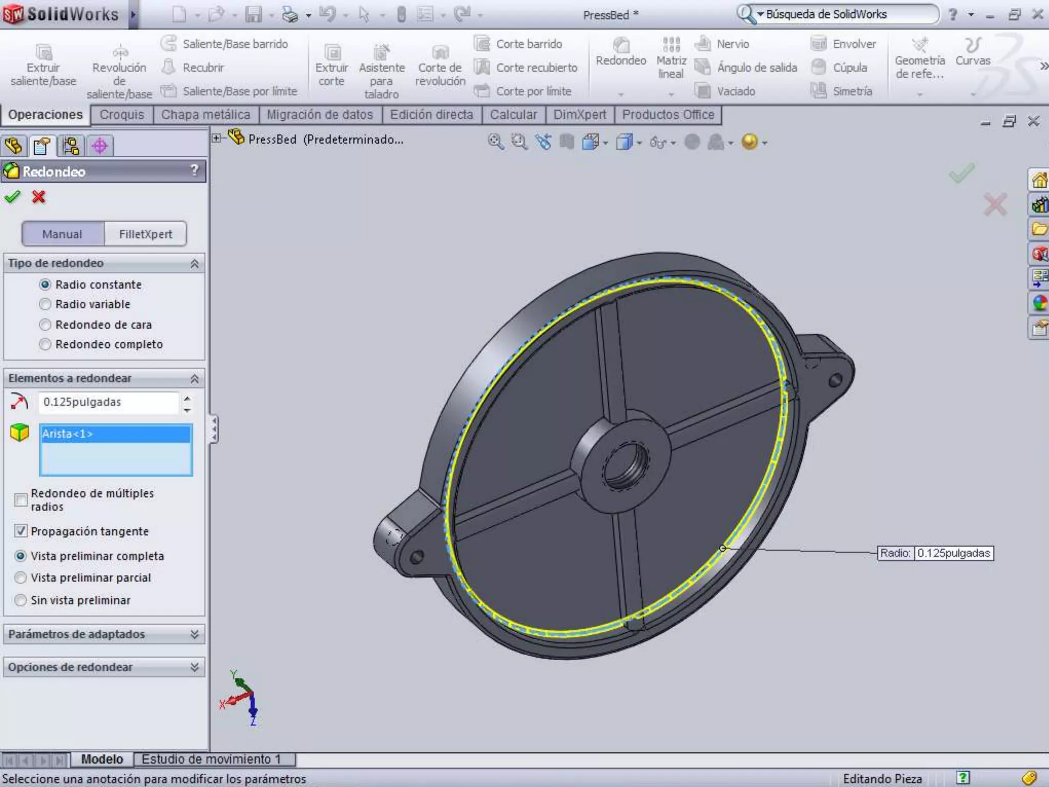This screenshot has width=1049, height=787.
Task: Select Radio variable fillet type
Action: point(46,304)
